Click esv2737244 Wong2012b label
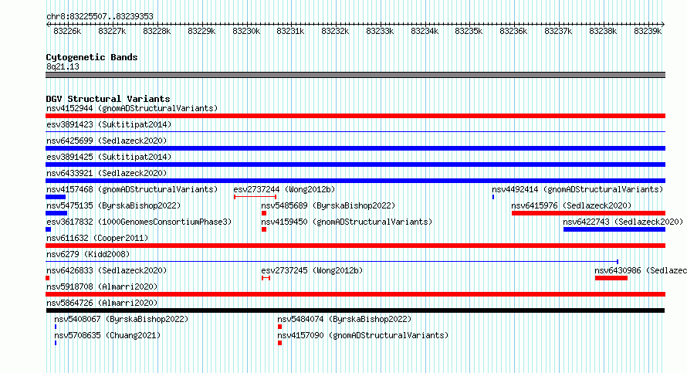 pyautogui.click(x=284, y=189)
